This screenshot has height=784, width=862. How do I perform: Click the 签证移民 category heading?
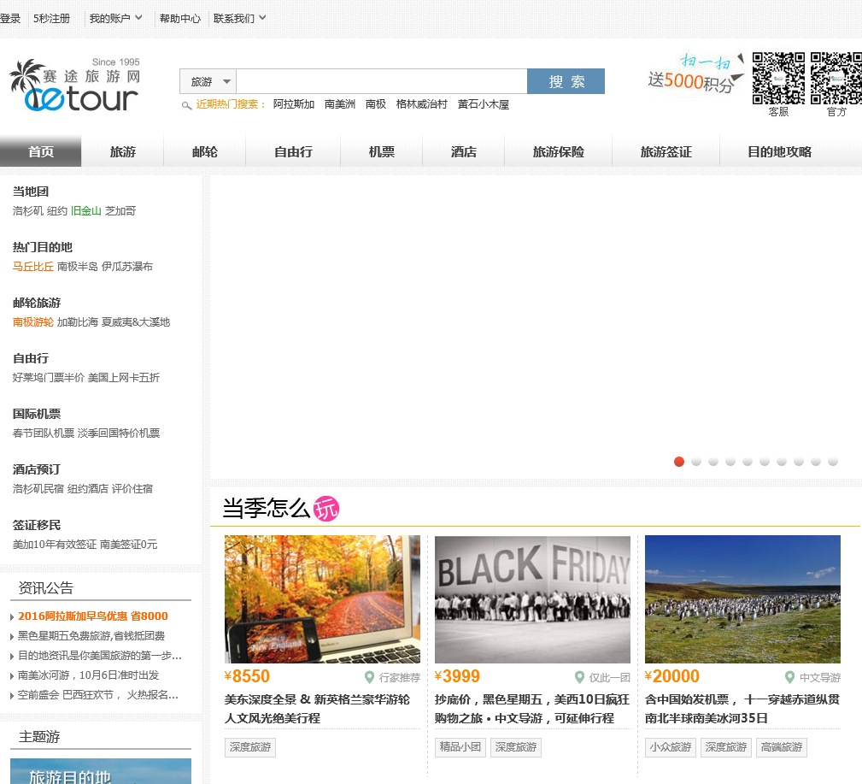coord(36,525)
